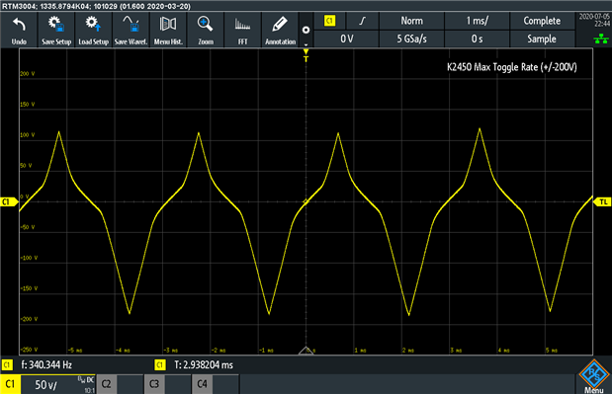This screenshot has height=394, width=612.
Task: Click the period measurement T: 2.938204 ms
Action: click(x=204, y=364)
